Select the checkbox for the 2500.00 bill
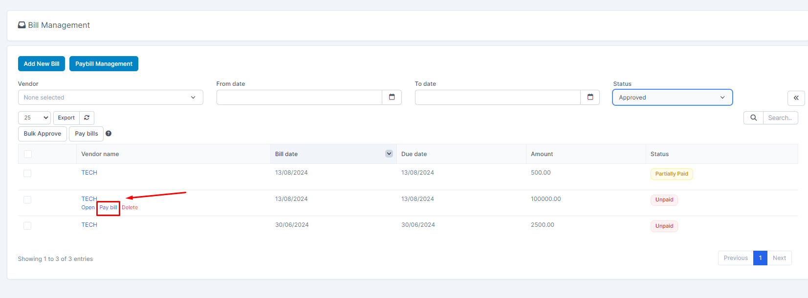 (x=27, y=226)
